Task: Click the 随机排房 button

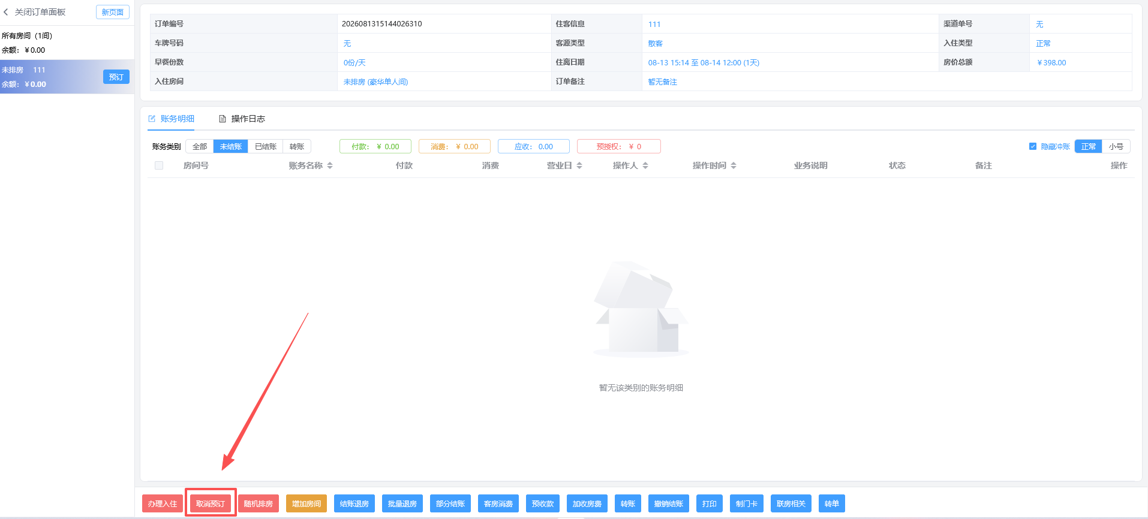Action: click(259, 503)
